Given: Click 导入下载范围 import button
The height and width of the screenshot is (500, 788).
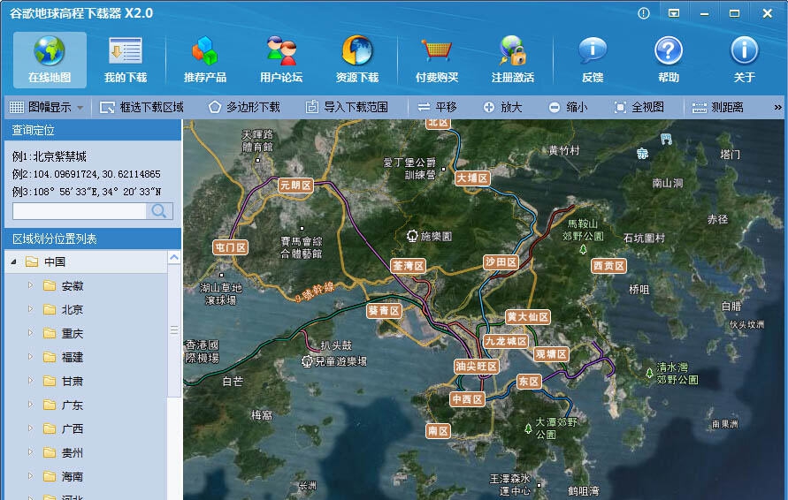Looking at the screenshot, I should click(347, 107).
